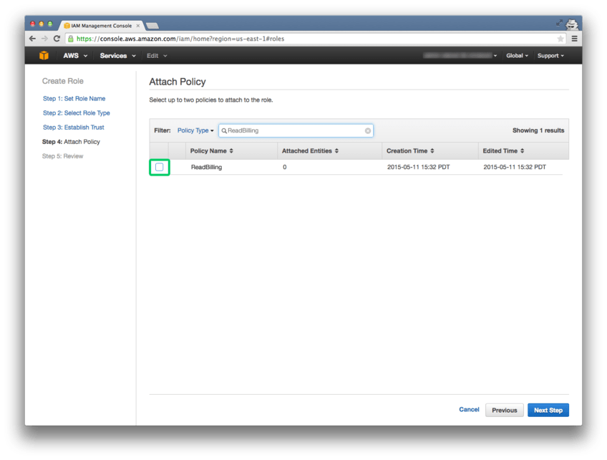Image resolution: width=607 pixels, height=460 pixels.
Task: Reload the page with refresh icon
Action: point(57,39)
